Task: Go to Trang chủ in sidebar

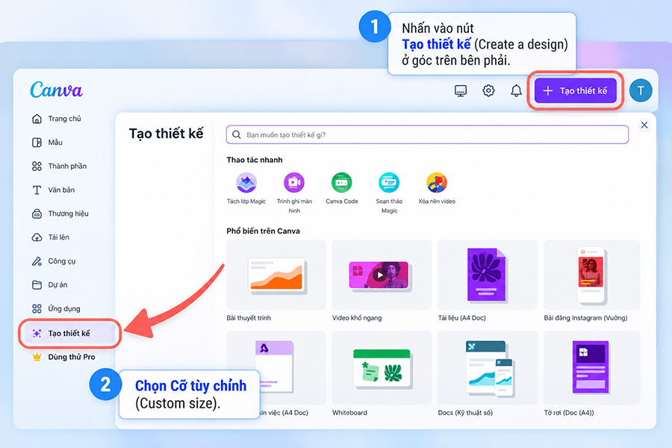Action: pos(57,119)
